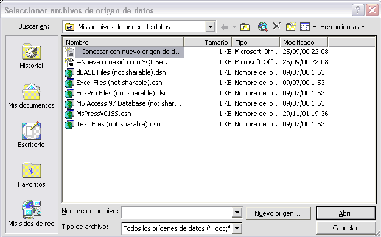Screen dimensions: 381x237
Task: Click the Back arrow toolbar button
Action: [225, 27]
